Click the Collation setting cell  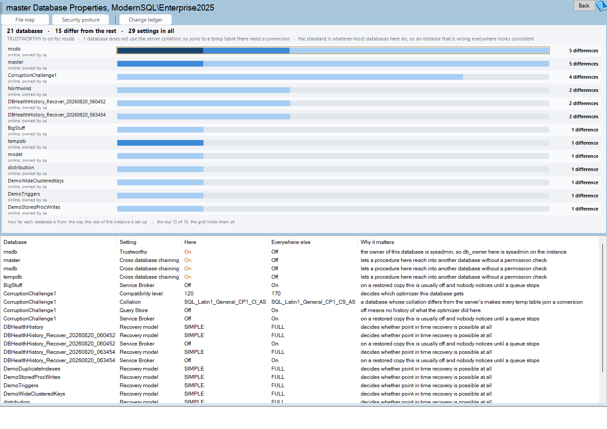coord(130,302)
